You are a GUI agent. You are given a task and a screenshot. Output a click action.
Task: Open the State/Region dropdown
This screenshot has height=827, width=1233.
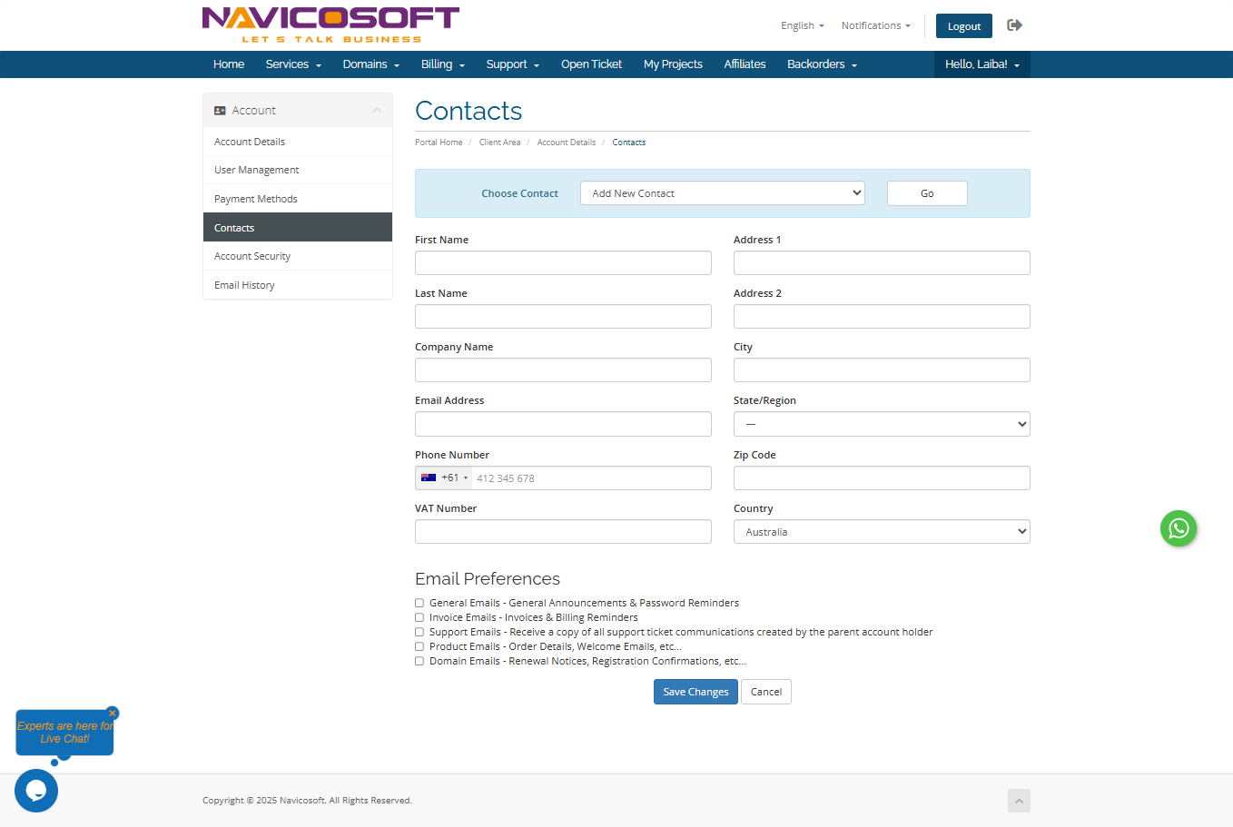click(x=881, y=424)
